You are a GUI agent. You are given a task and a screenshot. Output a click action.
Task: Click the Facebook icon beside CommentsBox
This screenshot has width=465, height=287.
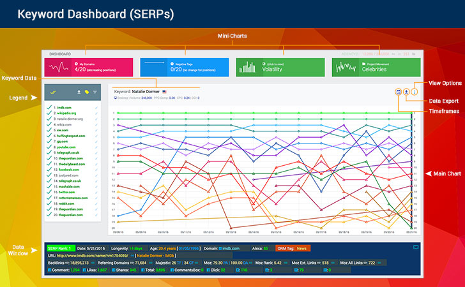[x=172, y=270]
